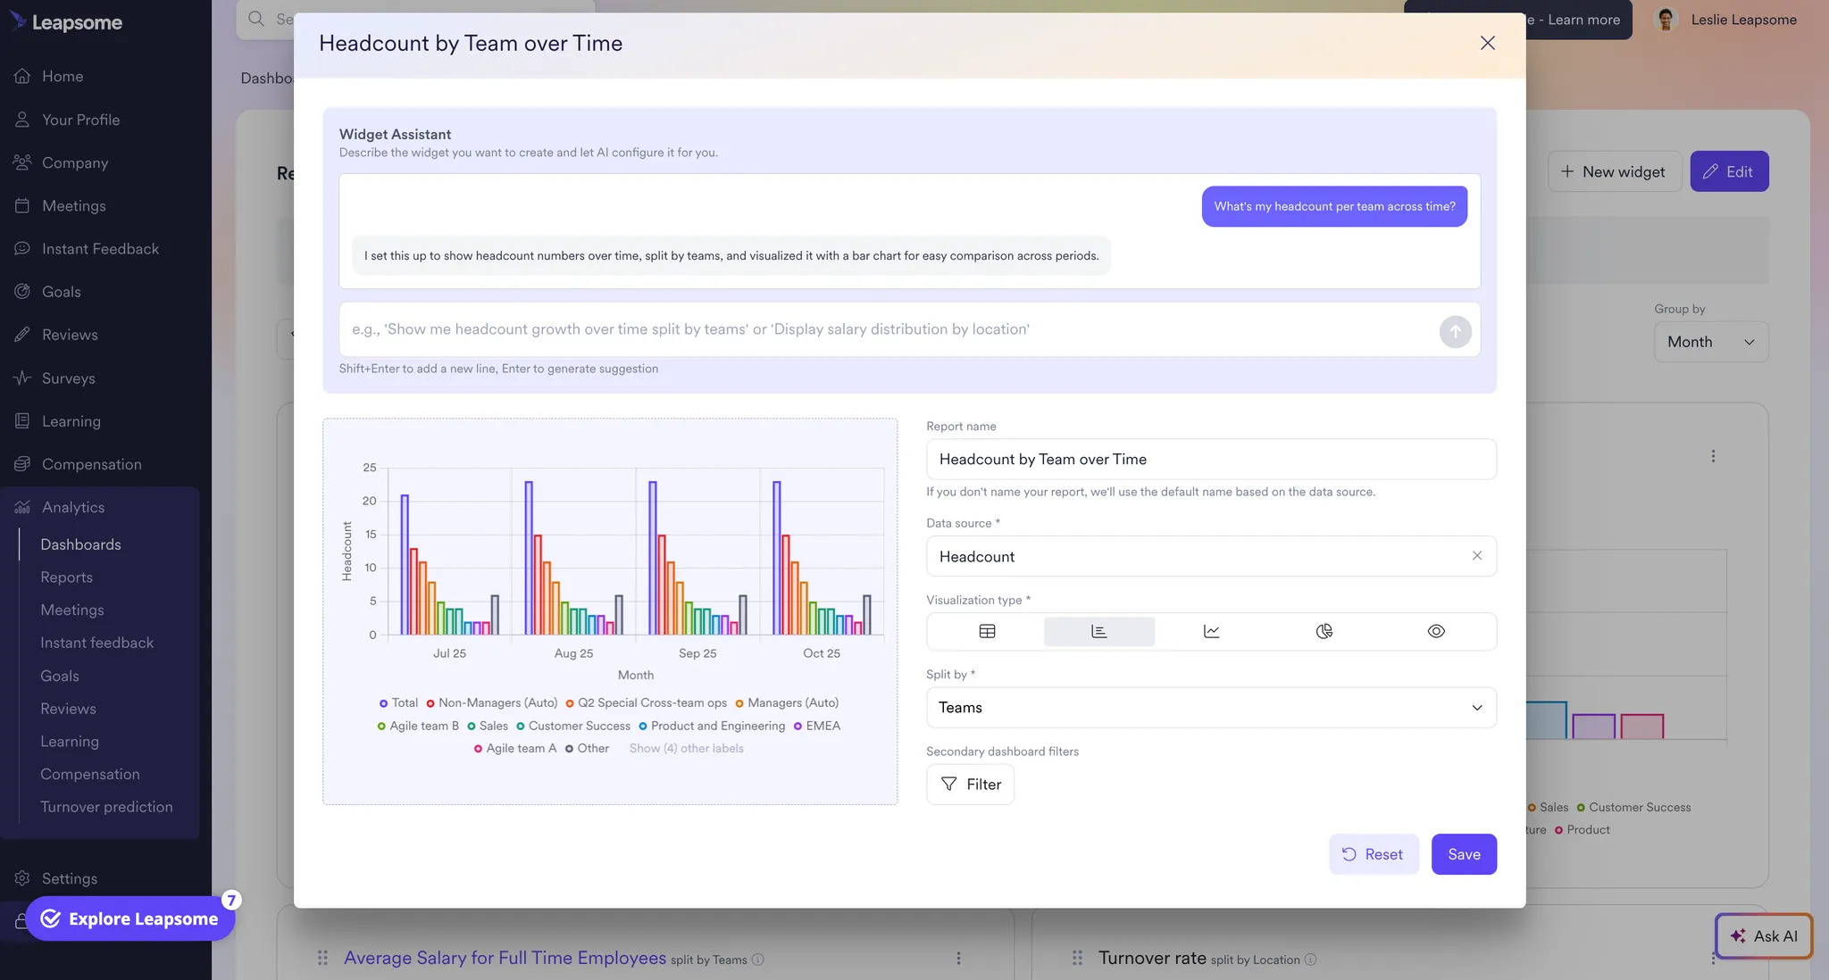The image size is (1829, 980).
Task: Open the Split by Teams dropdown
Action: click(x=1211, y=707)
